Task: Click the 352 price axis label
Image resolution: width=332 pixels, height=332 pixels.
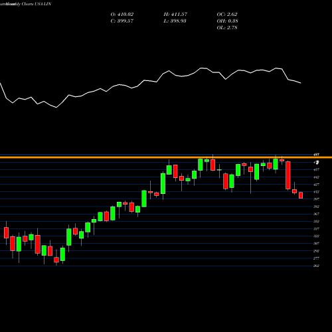Action: pyautogui.click(x=317, y=221)
